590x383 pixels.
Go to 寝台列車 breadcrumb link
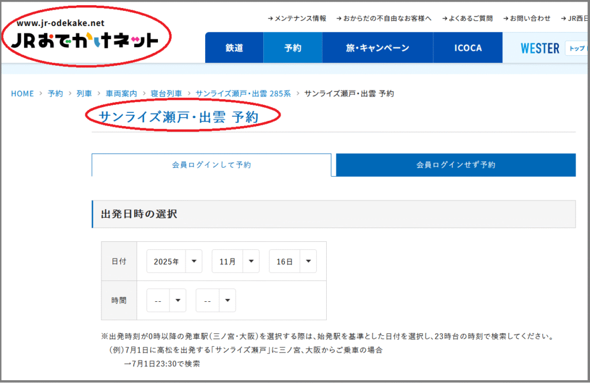[171, 93]
